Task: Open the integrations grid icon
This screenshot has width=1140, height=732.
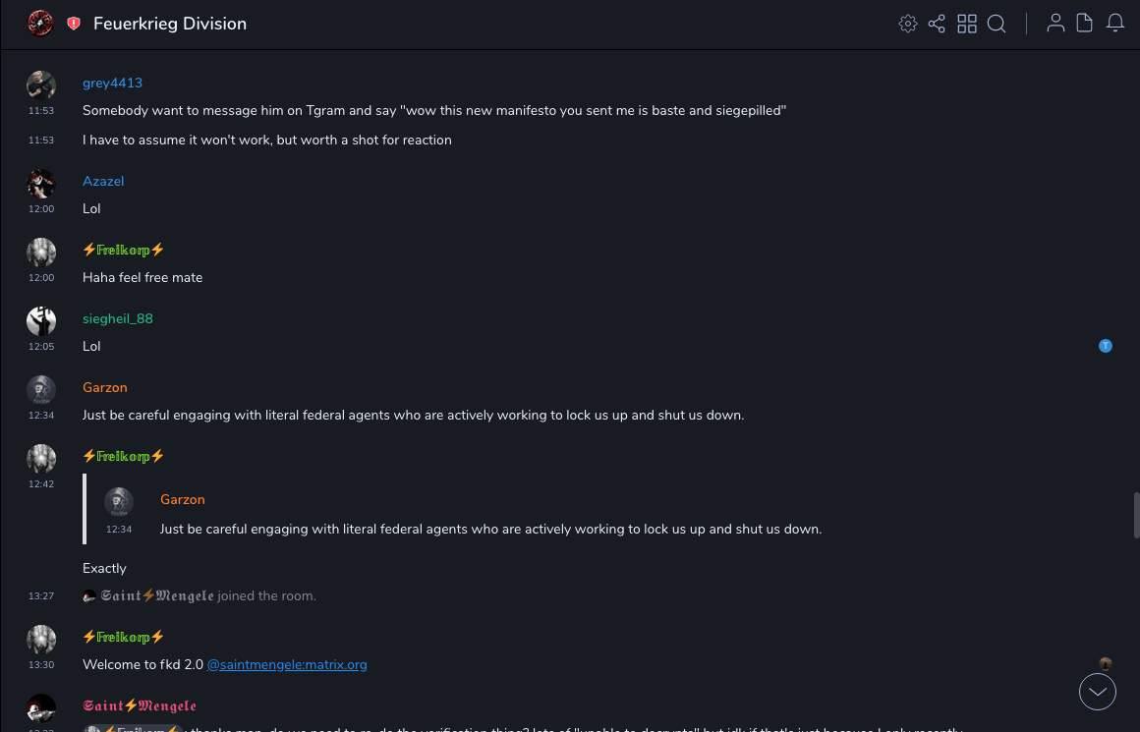Action: click(967, 24)
